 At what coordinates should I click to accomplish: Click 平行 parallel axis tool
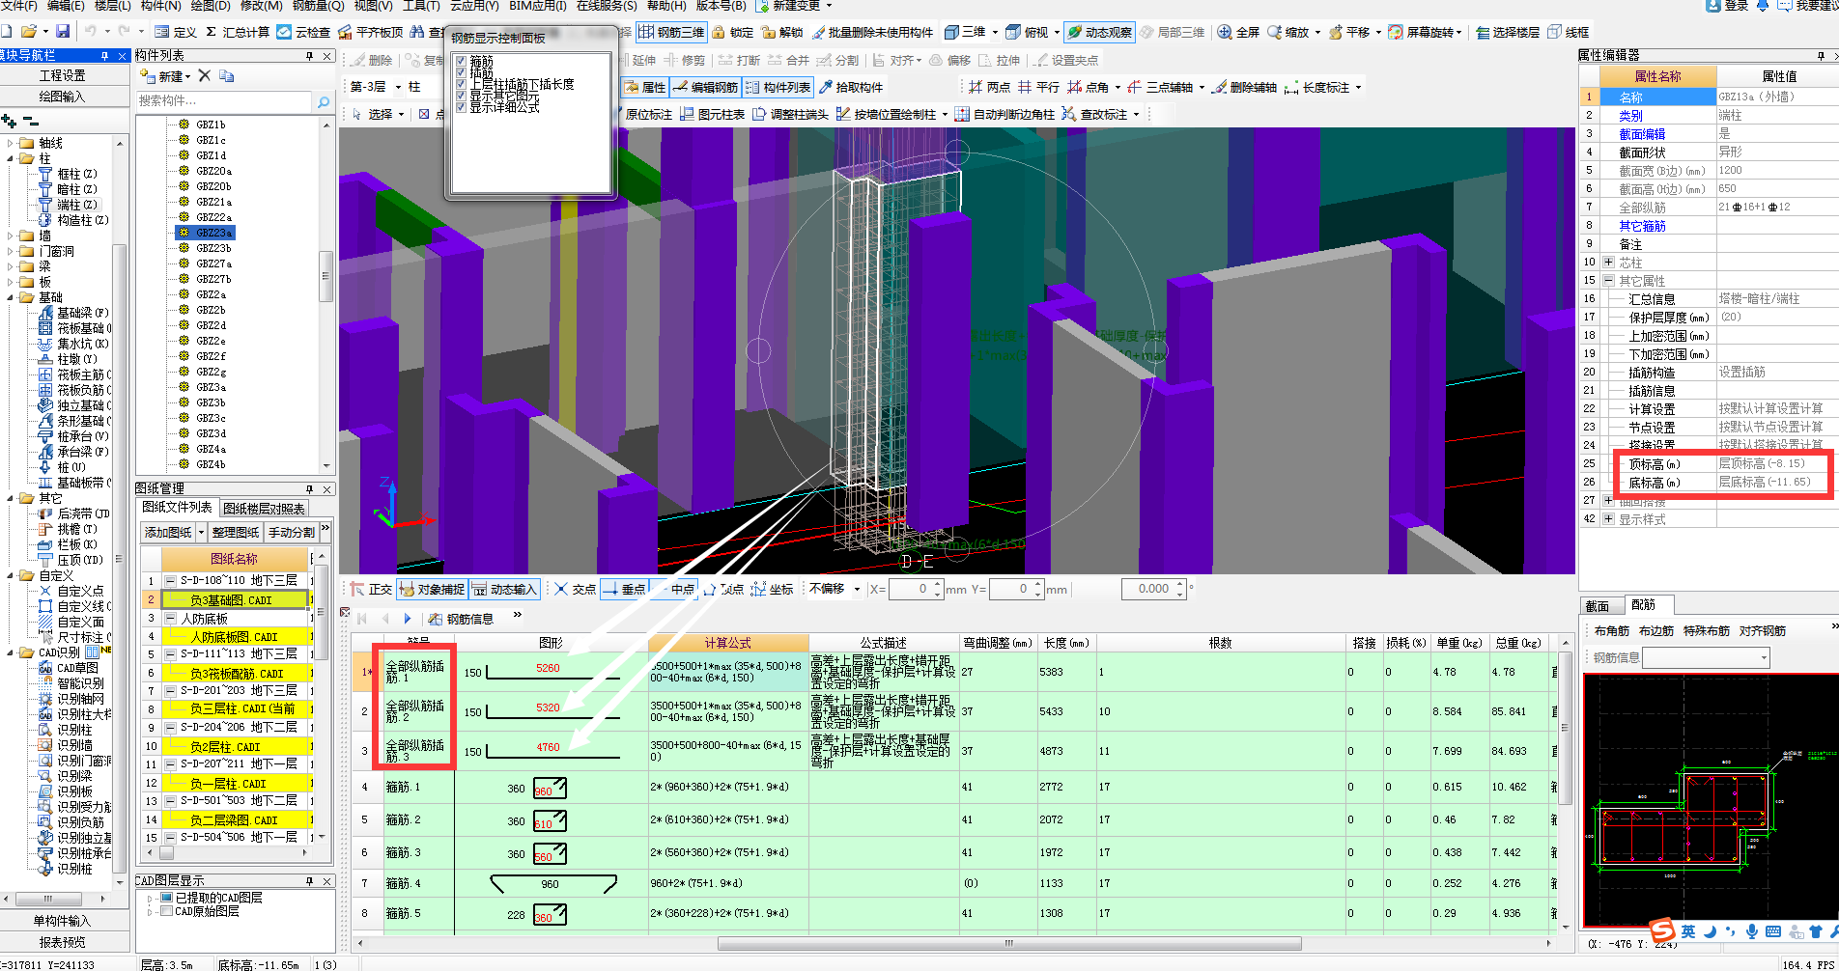(x=1038, y=87)
